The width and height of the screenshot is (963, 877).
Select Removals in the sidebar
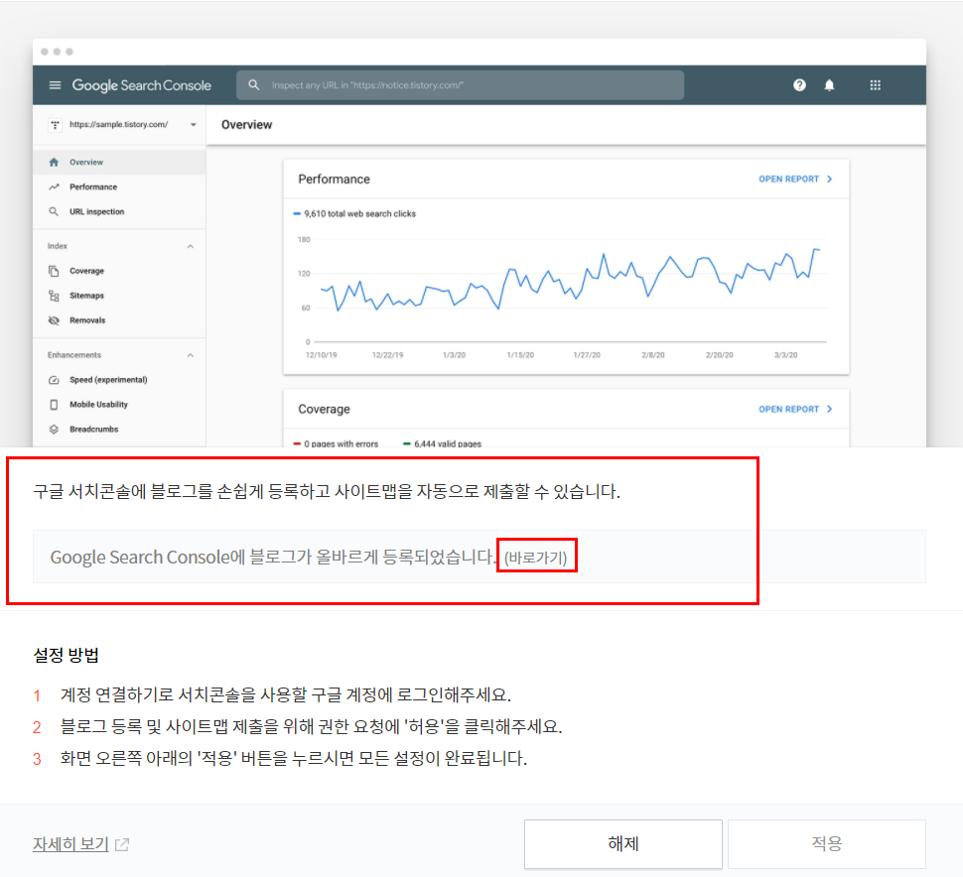pos(119,320)
